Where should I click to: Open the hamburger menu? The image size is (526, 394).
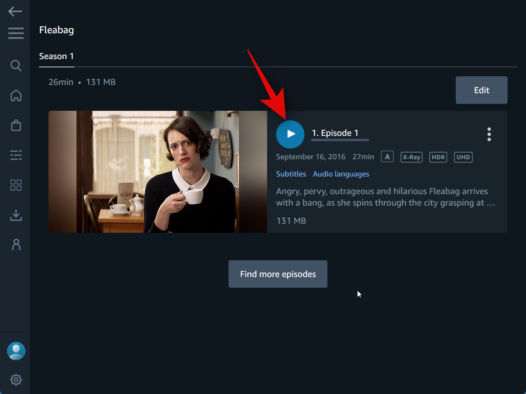coord(16,33)
